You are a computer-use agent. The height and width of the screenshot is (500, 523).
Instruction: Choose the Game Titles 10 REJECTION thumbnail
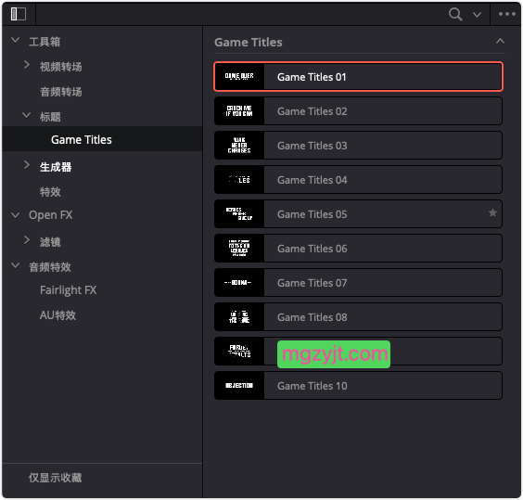(x=239, y=386)
